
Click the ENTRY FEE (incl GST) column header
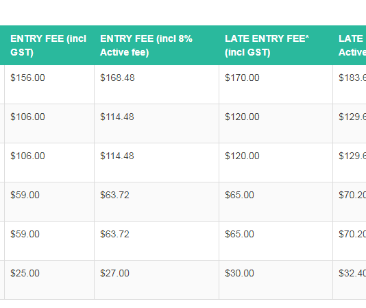pyautogui.click(x=49, y=45)
